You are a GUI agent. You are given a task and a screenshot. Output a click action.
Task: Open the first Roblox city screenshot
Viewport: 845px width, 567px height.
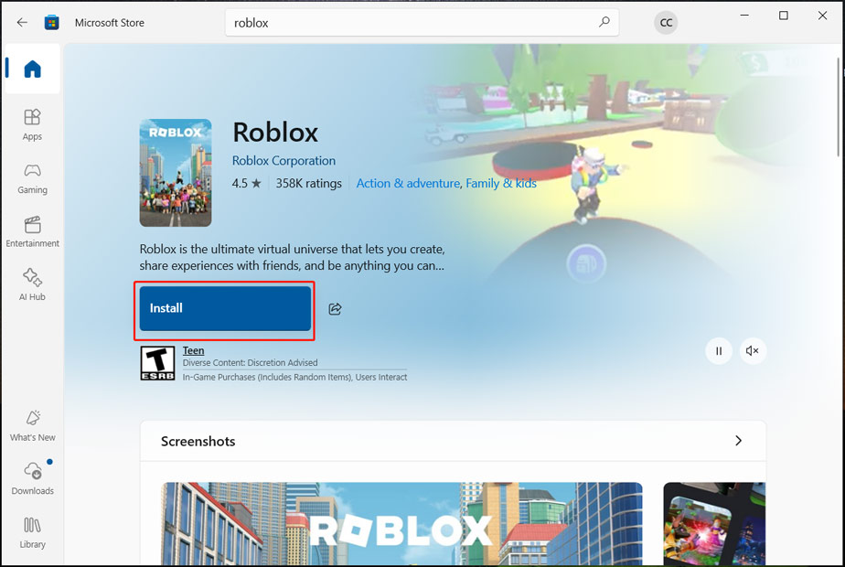(x=401, y=523)
